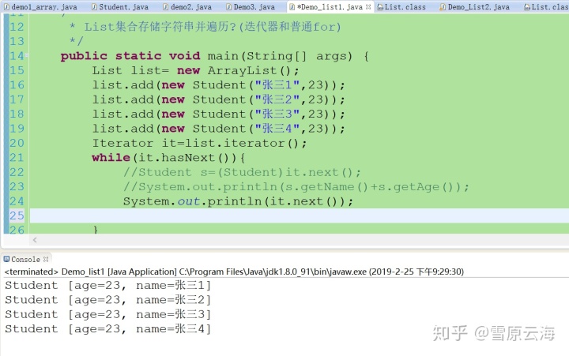Click the terminated Demo_list1 console header

pyautogui.click(x=234, y=272)
